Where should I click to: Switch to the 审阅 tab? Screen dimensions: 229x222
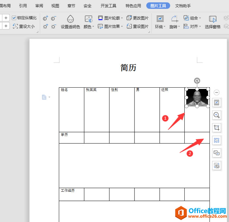[39, 6]
